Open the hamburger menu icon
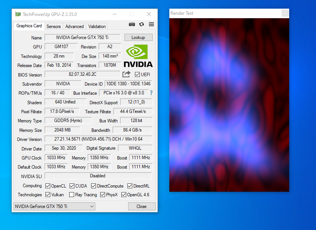This screenshot has width=316, height=230. pos(151,25)
